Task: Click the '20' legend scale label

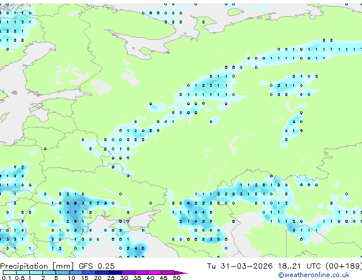Action: 98,278
